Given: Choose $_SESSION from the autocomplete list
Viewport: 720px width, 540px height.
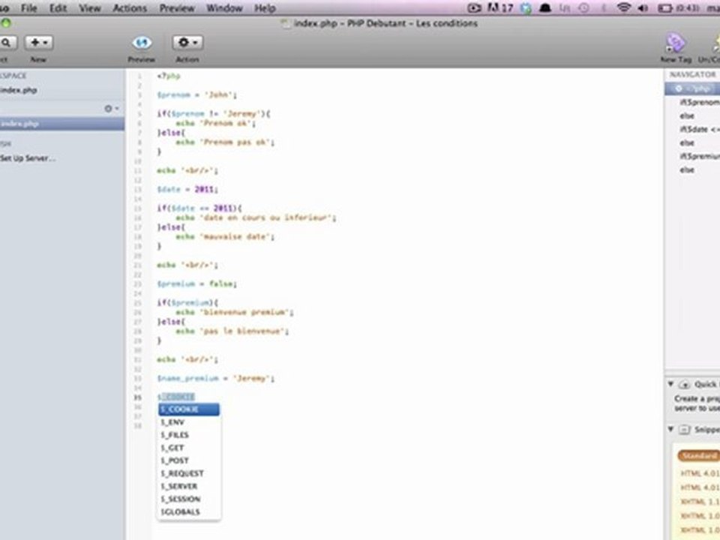Looking at the screenshot, I should [189, 499].
